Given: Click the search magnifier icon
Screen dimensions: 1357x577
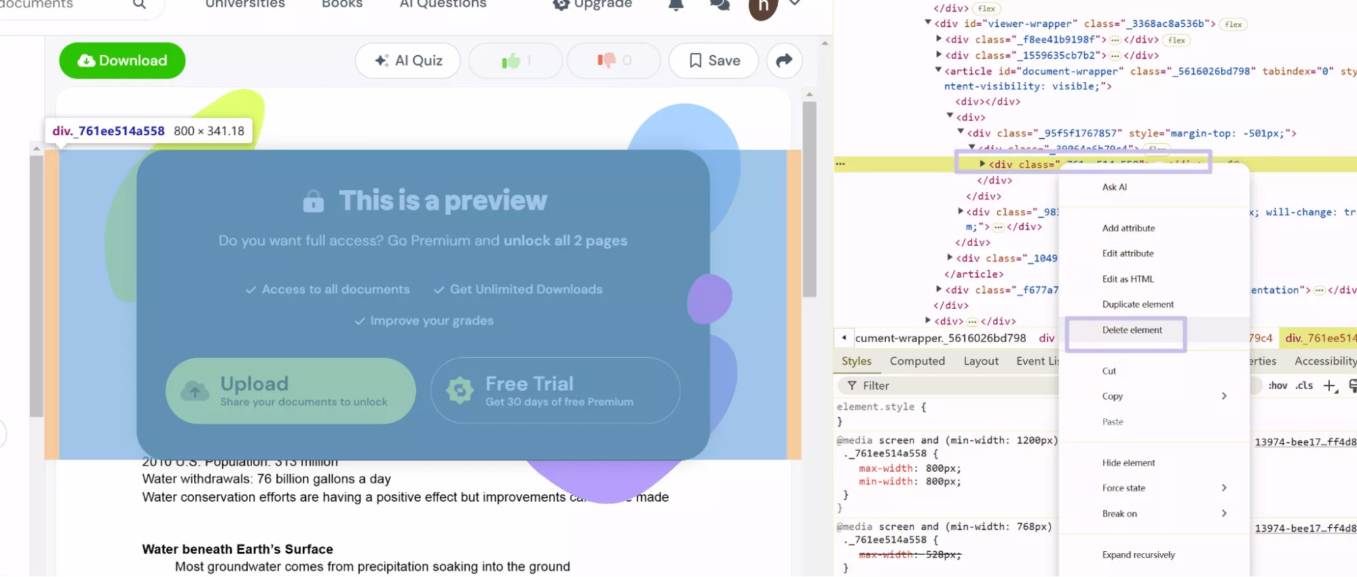Looking at the screenshot, I should coord(139,4).
